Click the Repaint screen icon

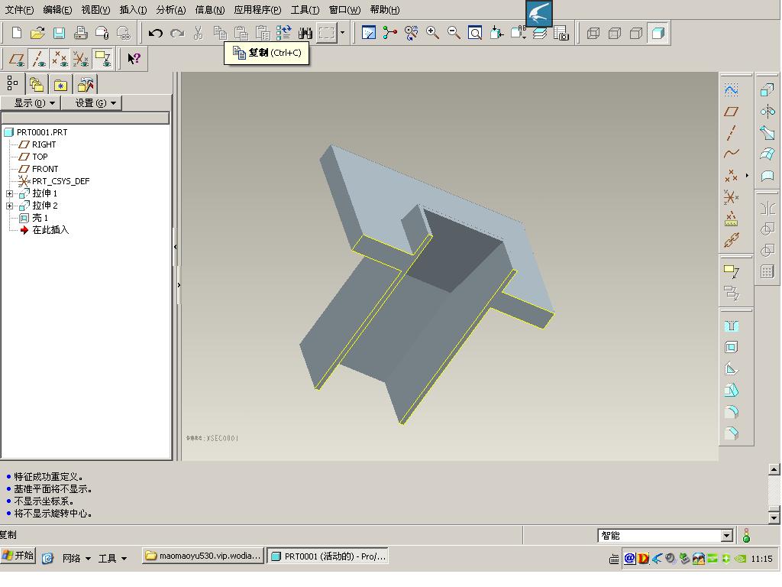369,33
